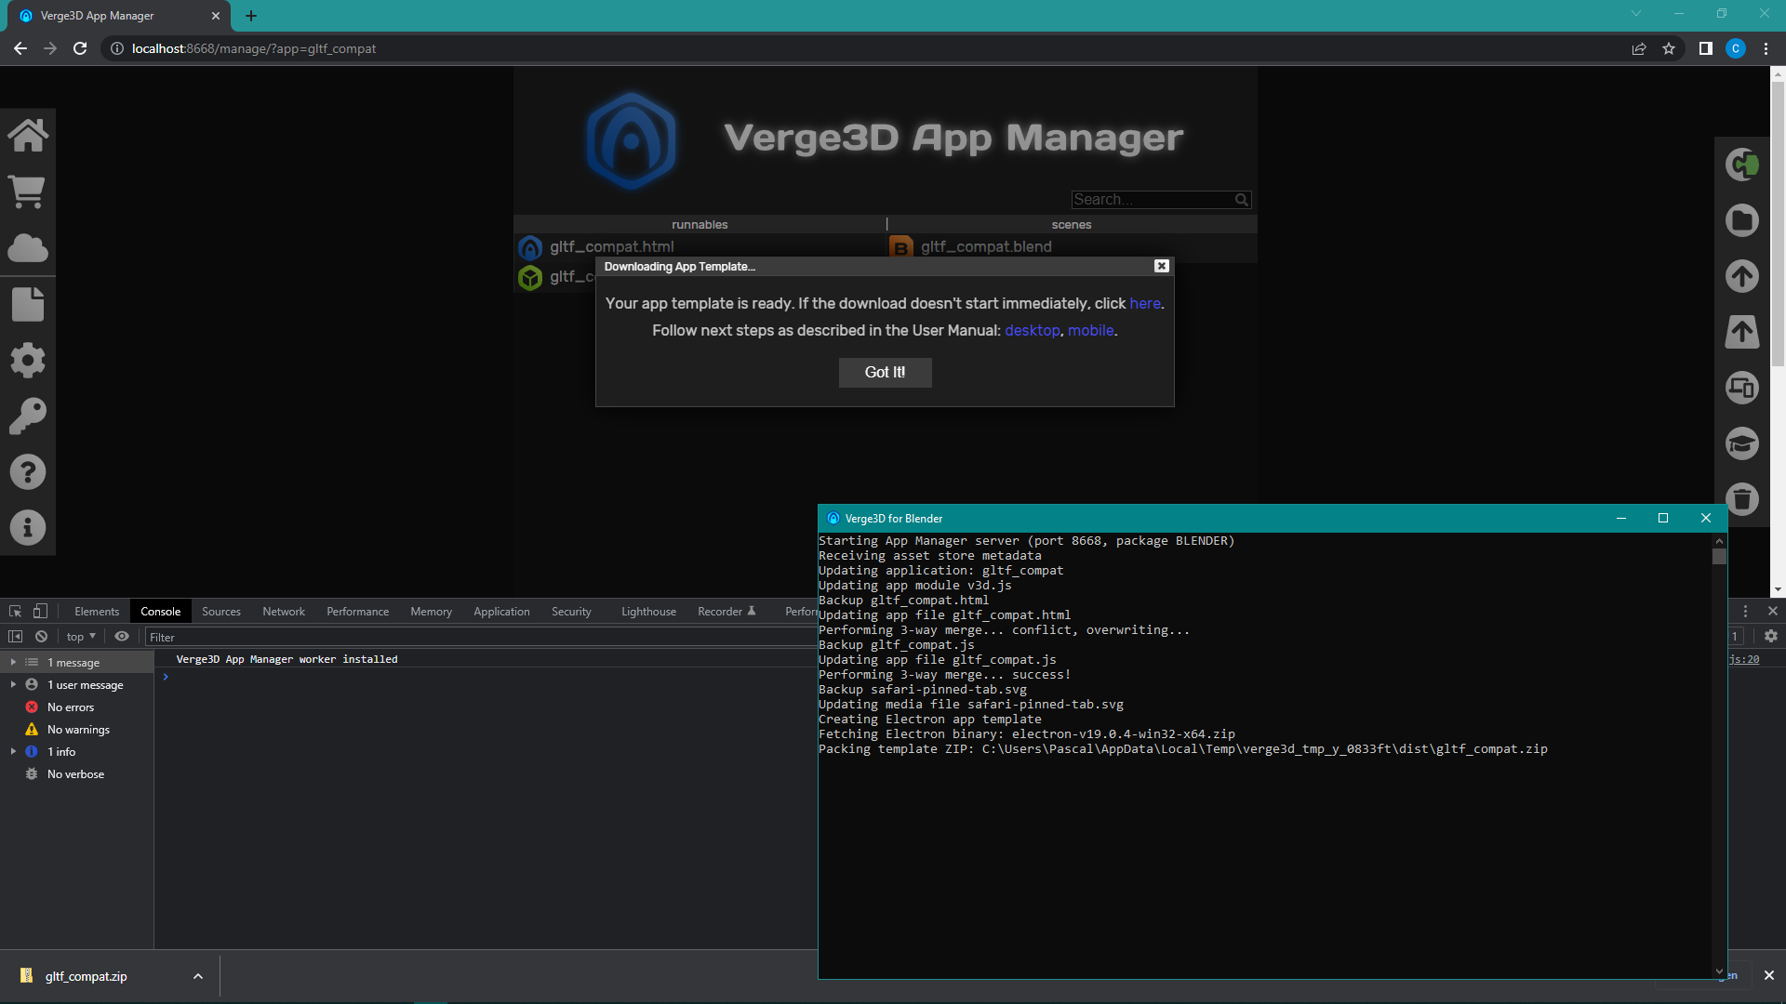Click the Got It! button

point(885,372)
